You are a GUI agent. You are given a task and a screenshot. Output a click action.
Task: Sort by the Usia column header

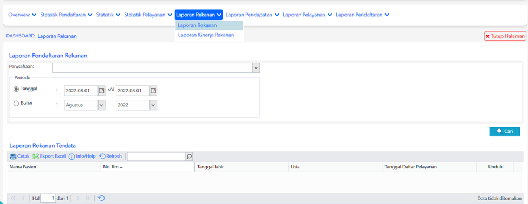point(335,167)
